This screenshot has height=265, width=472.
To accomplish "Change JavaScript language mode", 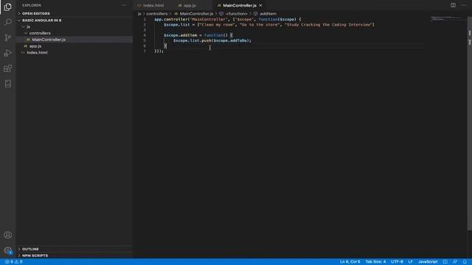I will click(x=428, y=262).
